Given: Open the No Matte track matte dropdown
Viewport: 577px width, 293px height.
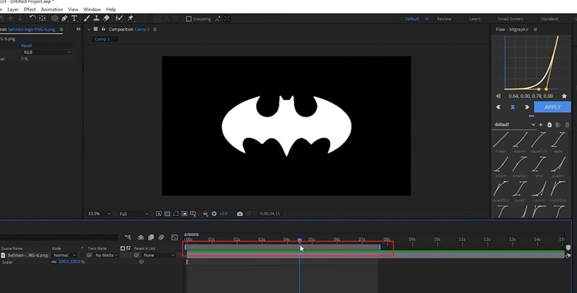Looking at the screenshot, I should point(106,255).
